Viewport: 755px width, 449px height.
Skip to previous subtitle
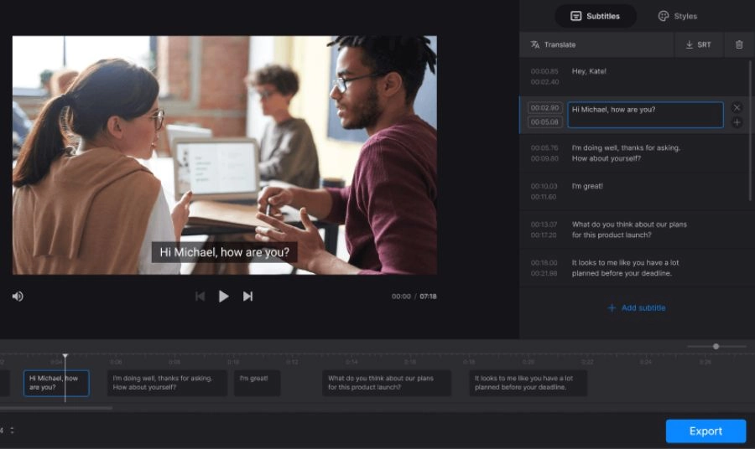click(200, 297)
